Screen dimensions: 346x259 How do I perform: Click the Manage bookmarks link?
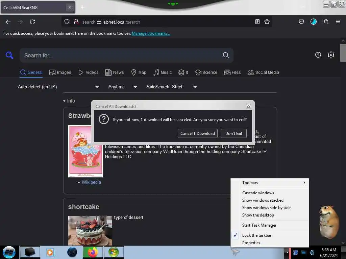151,33
